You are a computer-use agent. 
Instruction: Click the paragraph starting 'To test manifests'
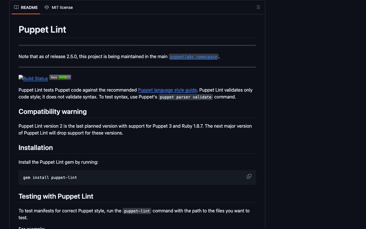point(134,214)
